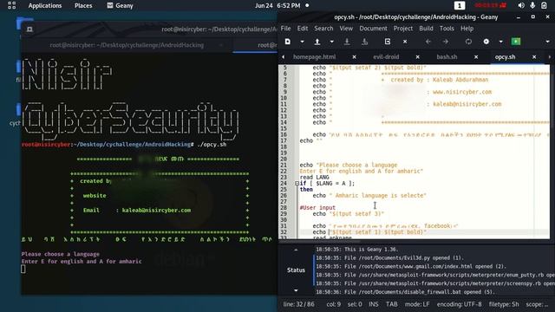Switch to the bash.sh tab

(447, 57)
